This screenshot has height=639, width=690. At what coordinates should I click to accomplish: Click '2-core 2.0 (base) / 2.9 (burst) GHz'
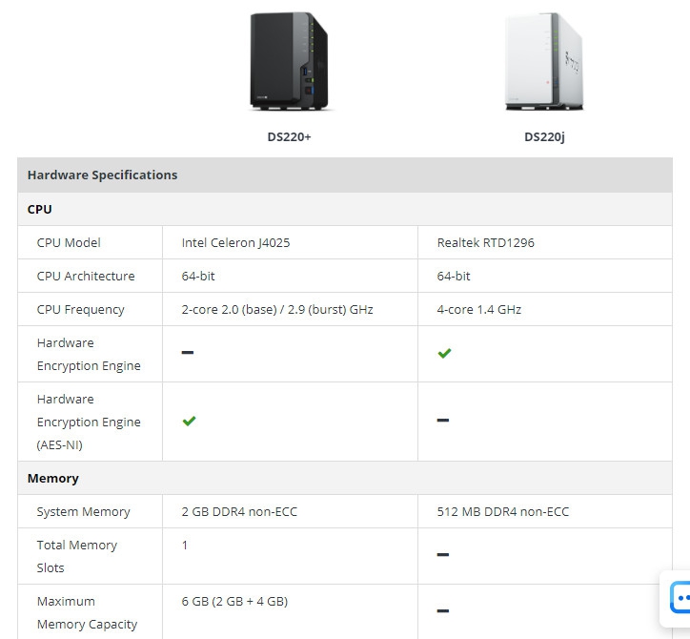[x=277, y=310]
